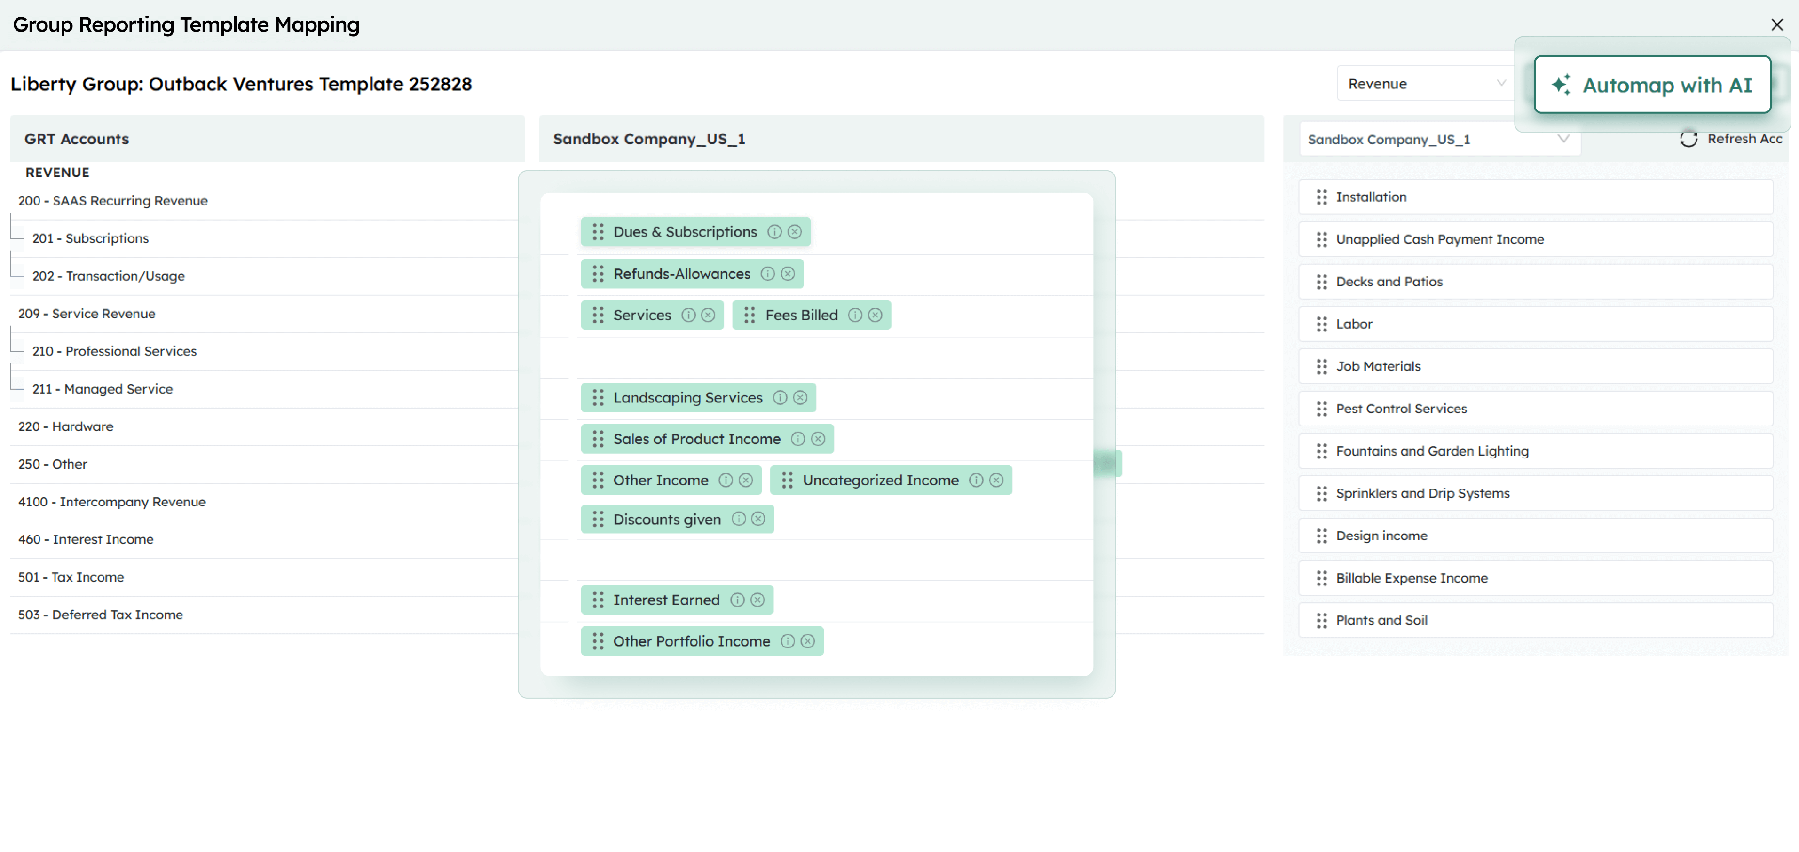Click info icon on Discounts given chip
Viewport: 1799px width, 852px height.
738,519
